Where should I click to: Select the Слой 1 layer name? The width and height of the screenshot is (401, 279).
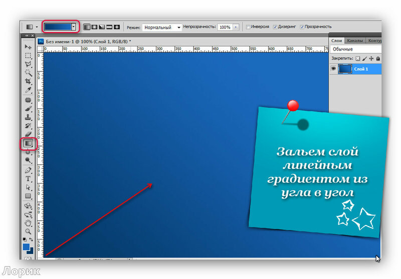click(361, 69)
